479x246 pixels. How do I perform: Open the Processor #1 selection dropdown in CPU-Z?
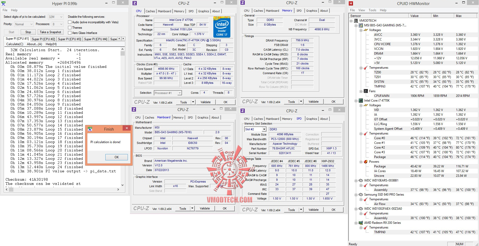tap(168, 93)
